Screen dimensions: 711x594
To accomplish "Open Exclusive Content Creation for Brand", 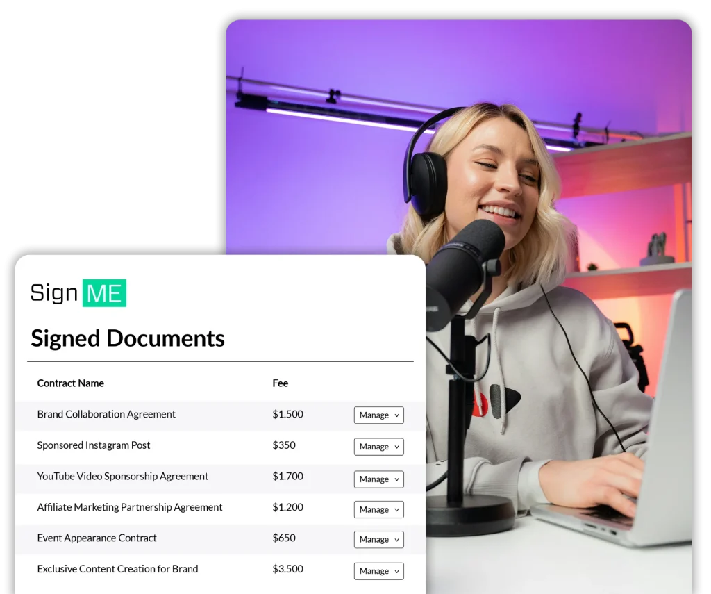I will [117, 569].
